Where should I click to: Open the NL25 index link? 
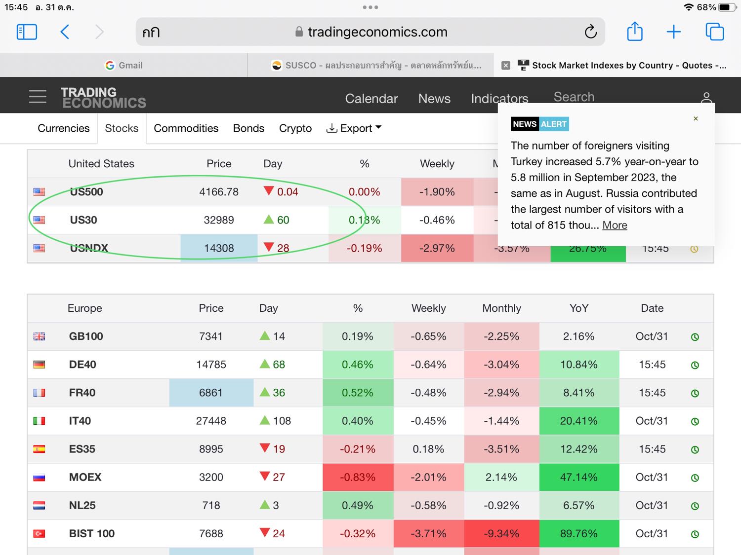[x=82, y=505]
